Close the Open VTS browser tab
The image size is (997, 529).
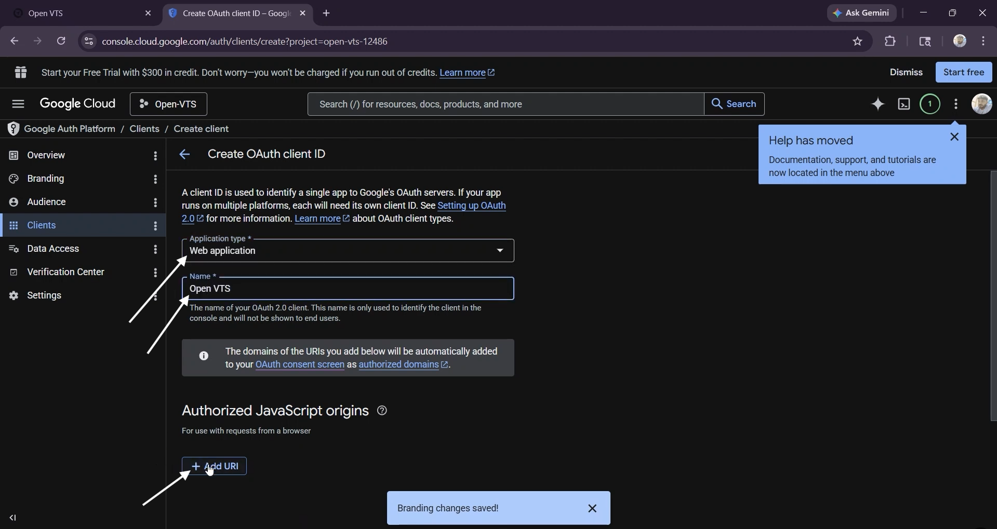pyautogui.click(x=148, y=13)
